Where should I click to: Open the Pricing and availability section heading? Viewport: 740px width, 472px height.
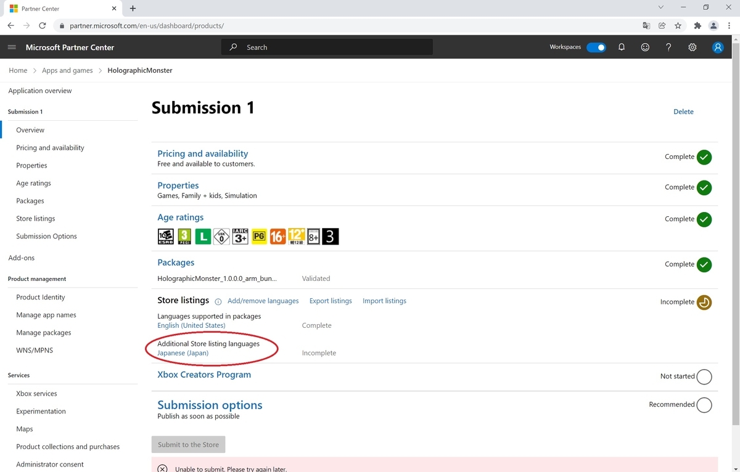(x=203, y=153)
